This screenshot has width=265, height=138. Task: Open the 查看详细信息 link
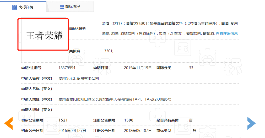click(227, 34)
